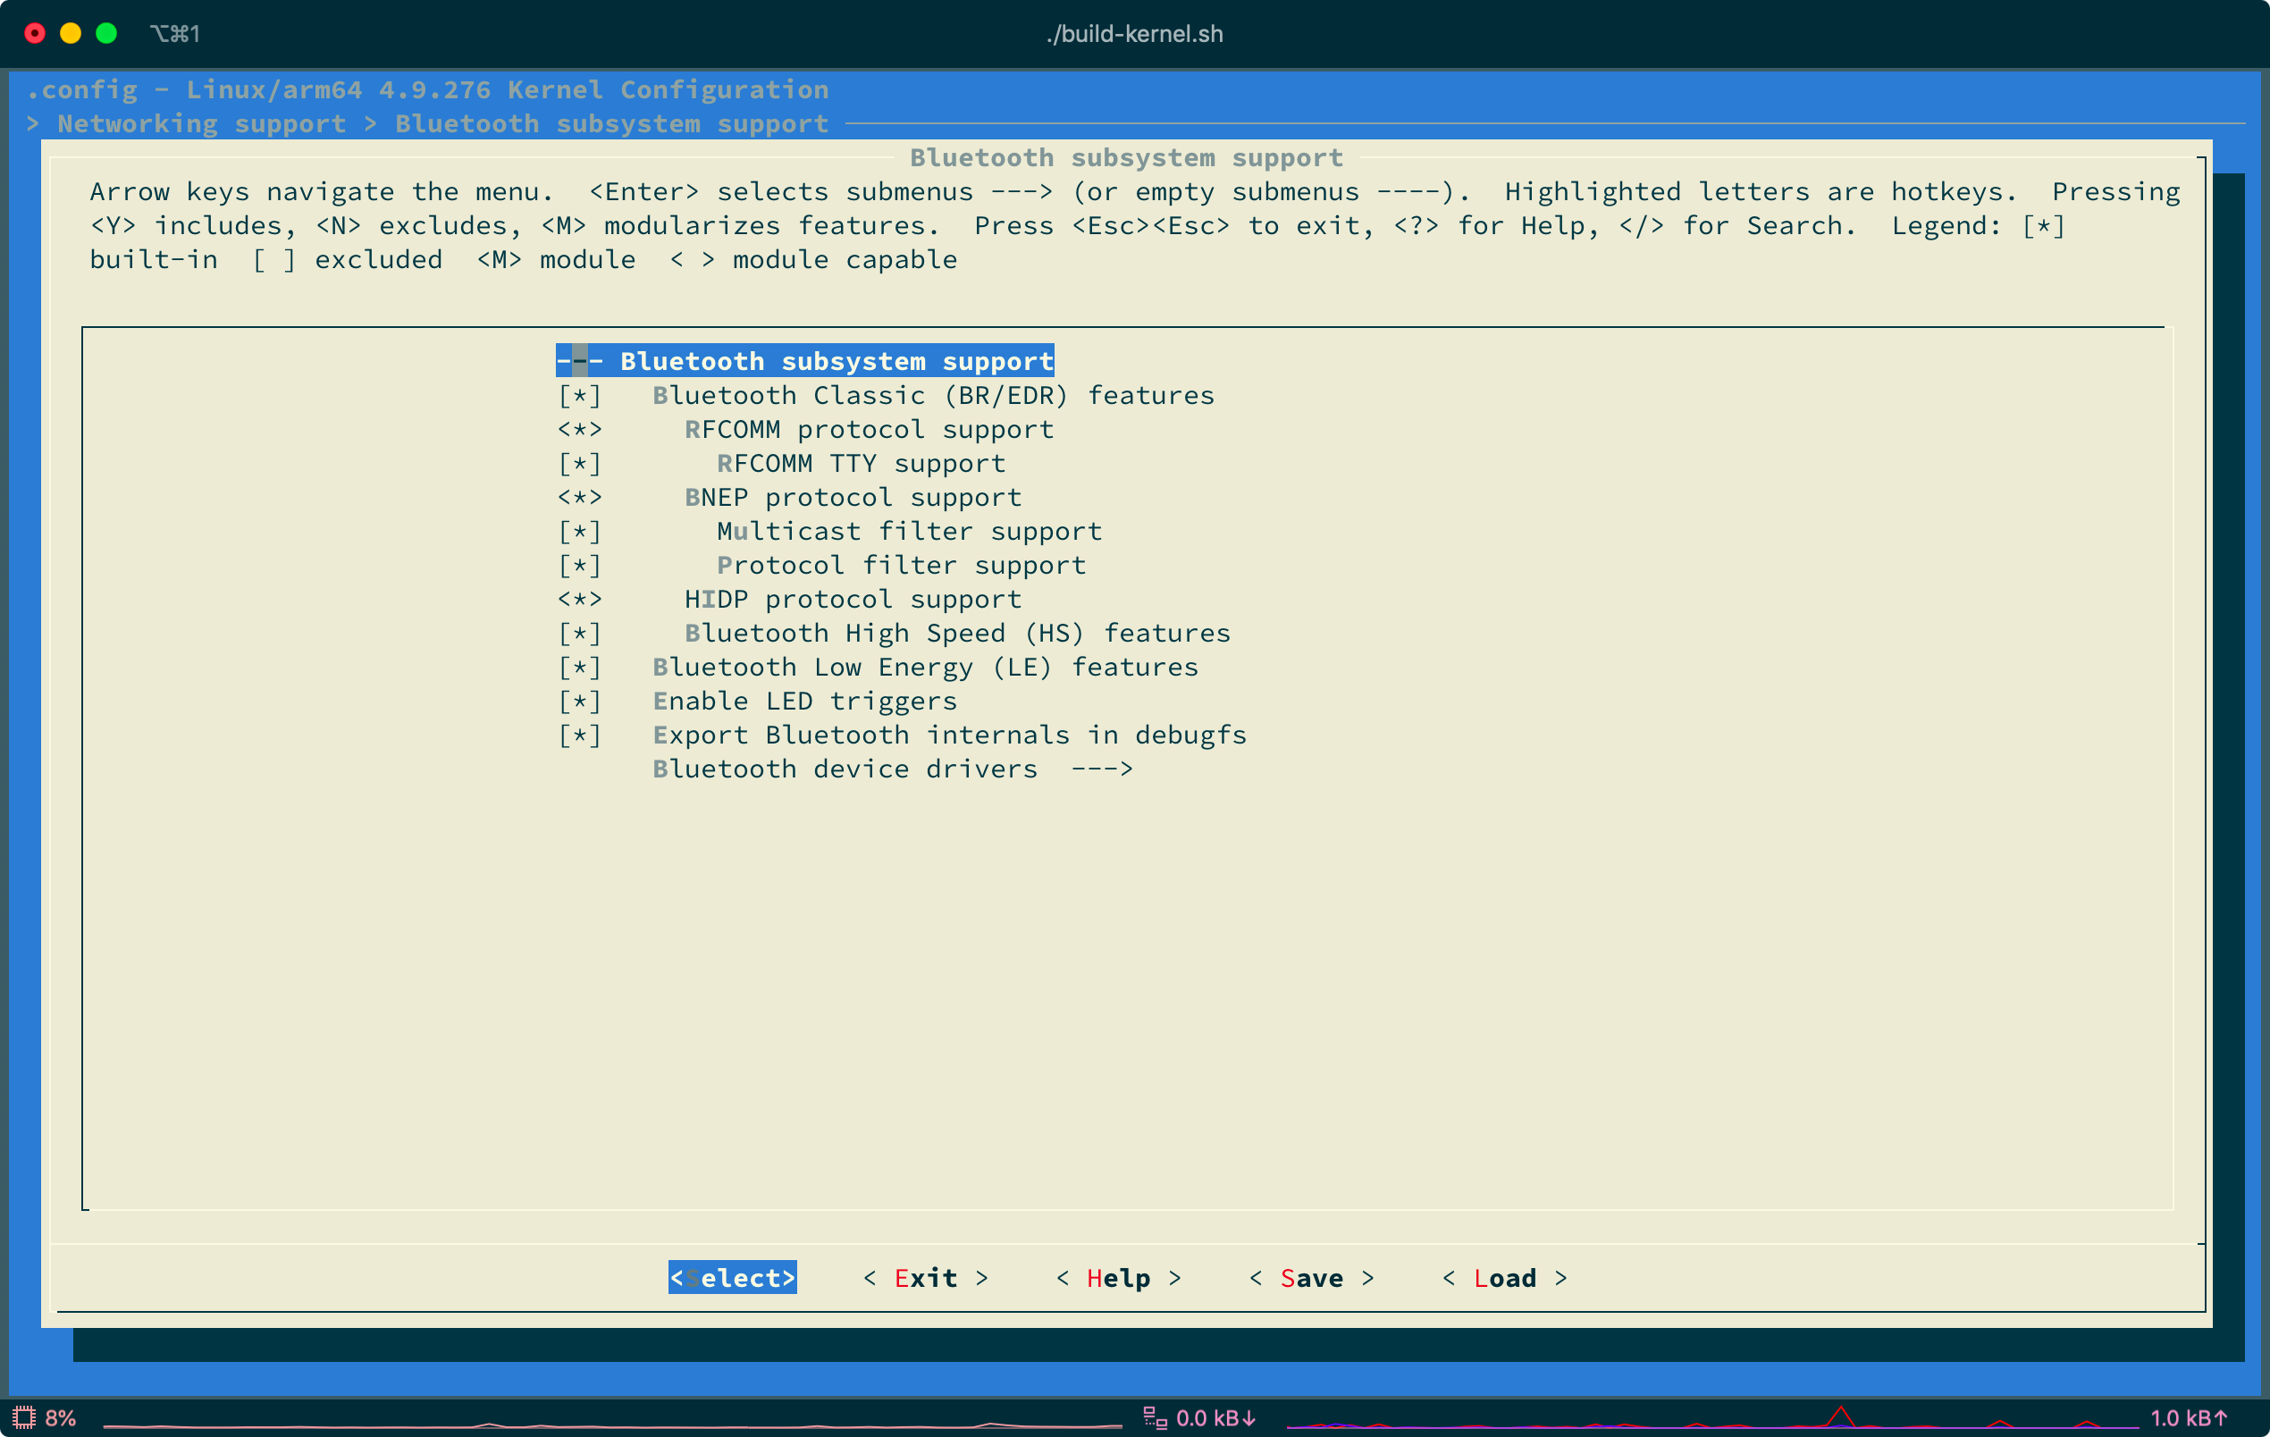Viewport: 2270px width, 1437px height.
Task: Change HIDP protocol support module state
Action: click(580, 599)
